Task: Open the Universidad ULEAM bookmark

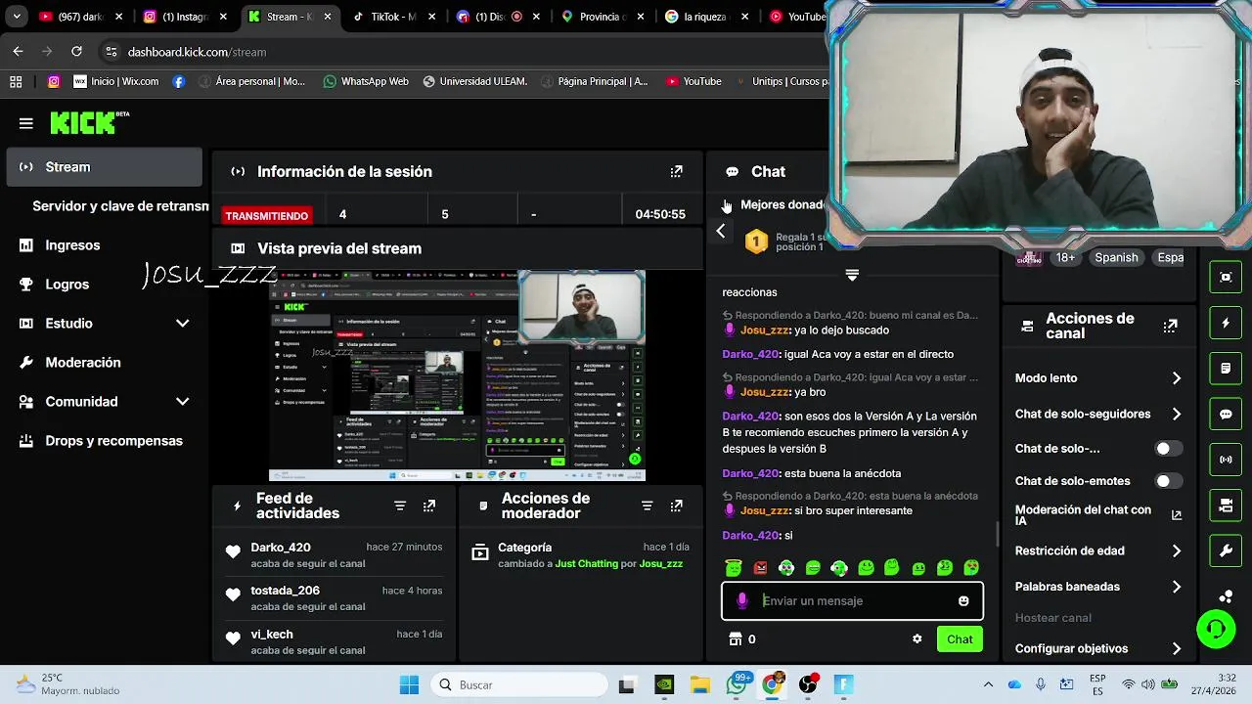Action: tap(474, 81)
